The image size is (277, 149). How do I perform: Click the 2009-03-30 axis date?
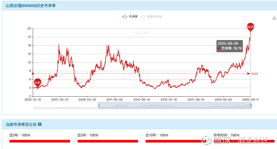(87, 100)
